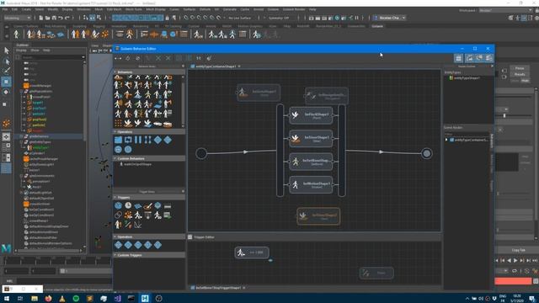Image resolution: width=539 pixels, height=303 pixels.
Task: Open Visual Studio from the taskbar
Action: click(117, 298)
